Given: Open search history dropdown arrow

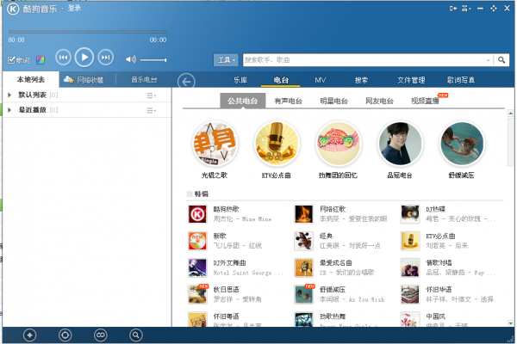Looking at the screenshot, I should tap(488, 60).
